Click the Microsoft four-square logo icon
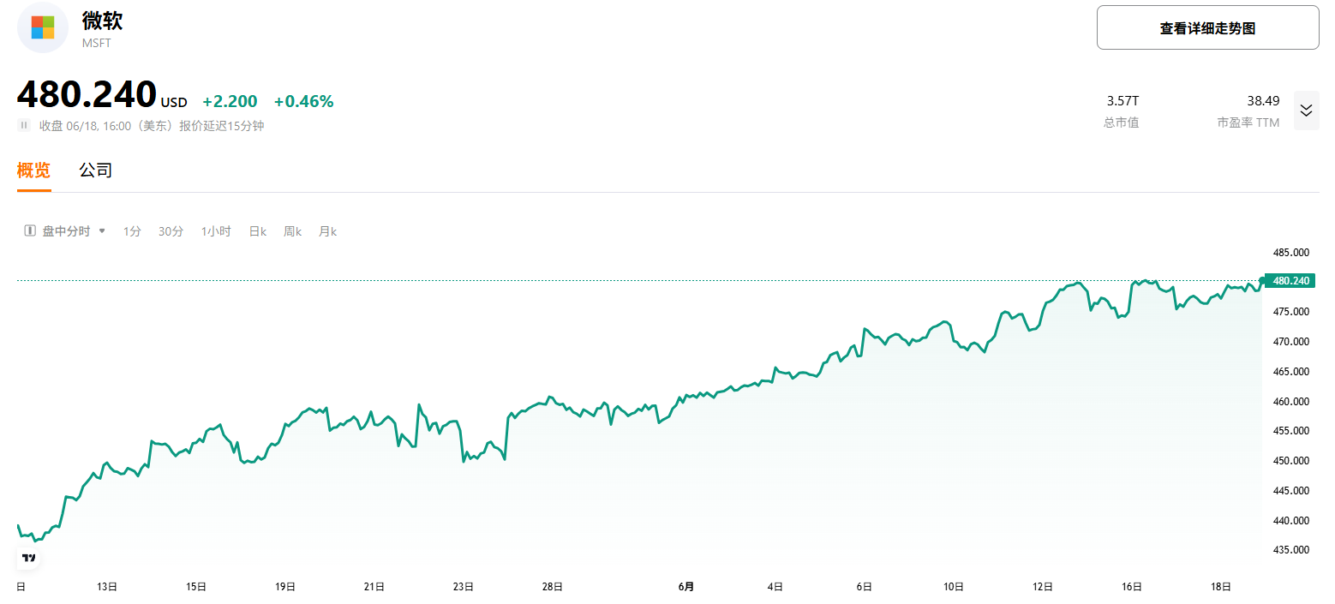Screen dimensions: 1335x604 click(42, 27)
